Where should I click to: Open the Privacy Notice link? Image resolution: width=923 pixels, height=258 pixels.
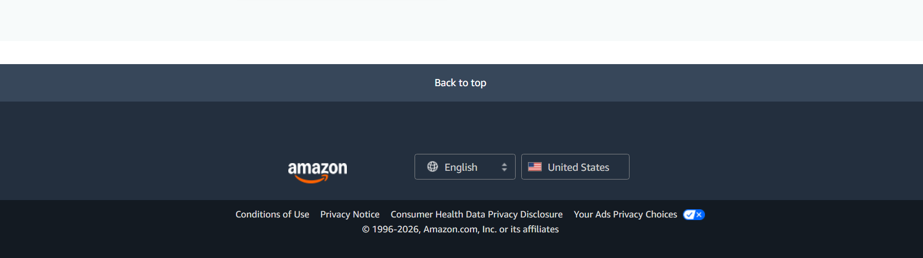(x=350, y=214)
